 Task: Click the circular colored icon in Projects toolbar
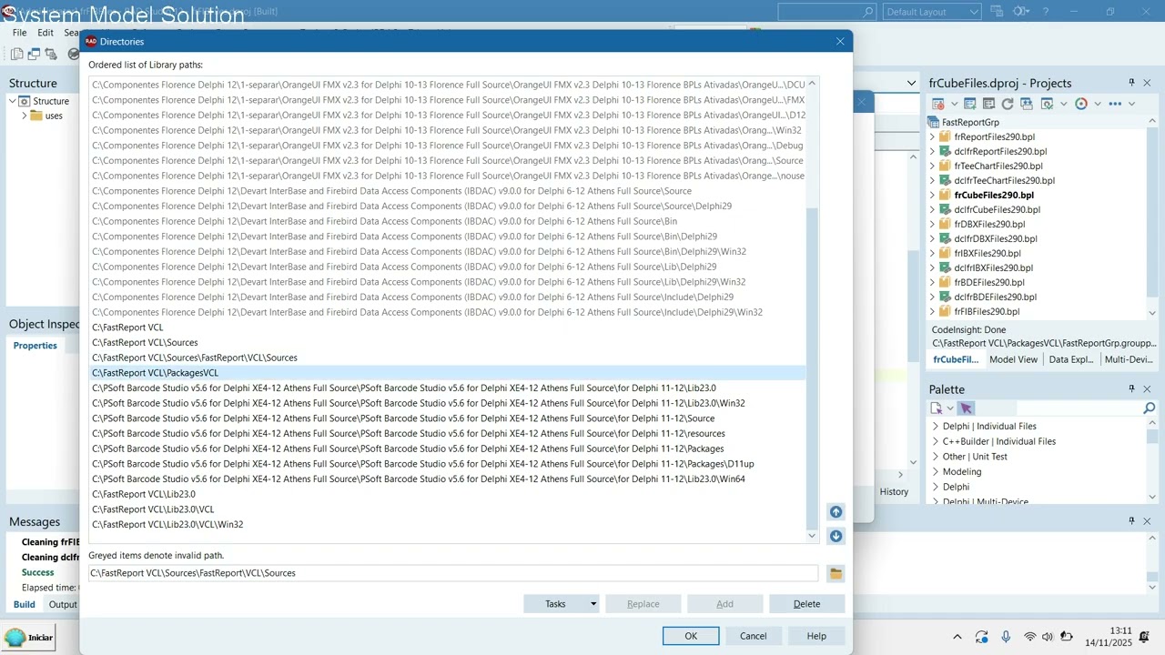click(x=1081, y=104)
